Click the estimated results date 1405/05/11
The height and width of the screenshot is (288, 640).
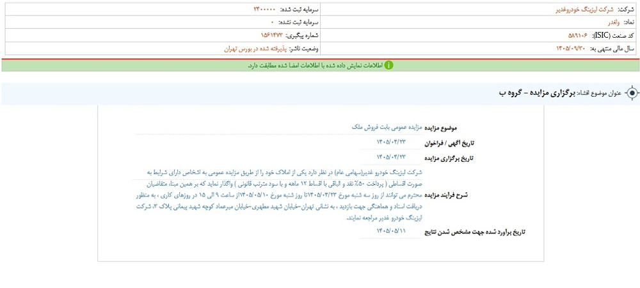coord(392,231)
